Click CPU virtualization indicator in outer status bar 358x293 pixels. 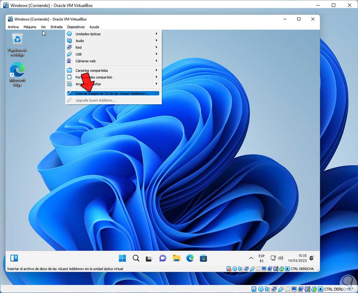(307, 289)
